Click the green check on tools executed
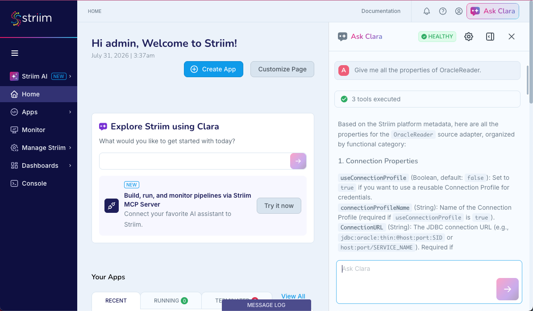533x311 pixels. click(344, 99)
